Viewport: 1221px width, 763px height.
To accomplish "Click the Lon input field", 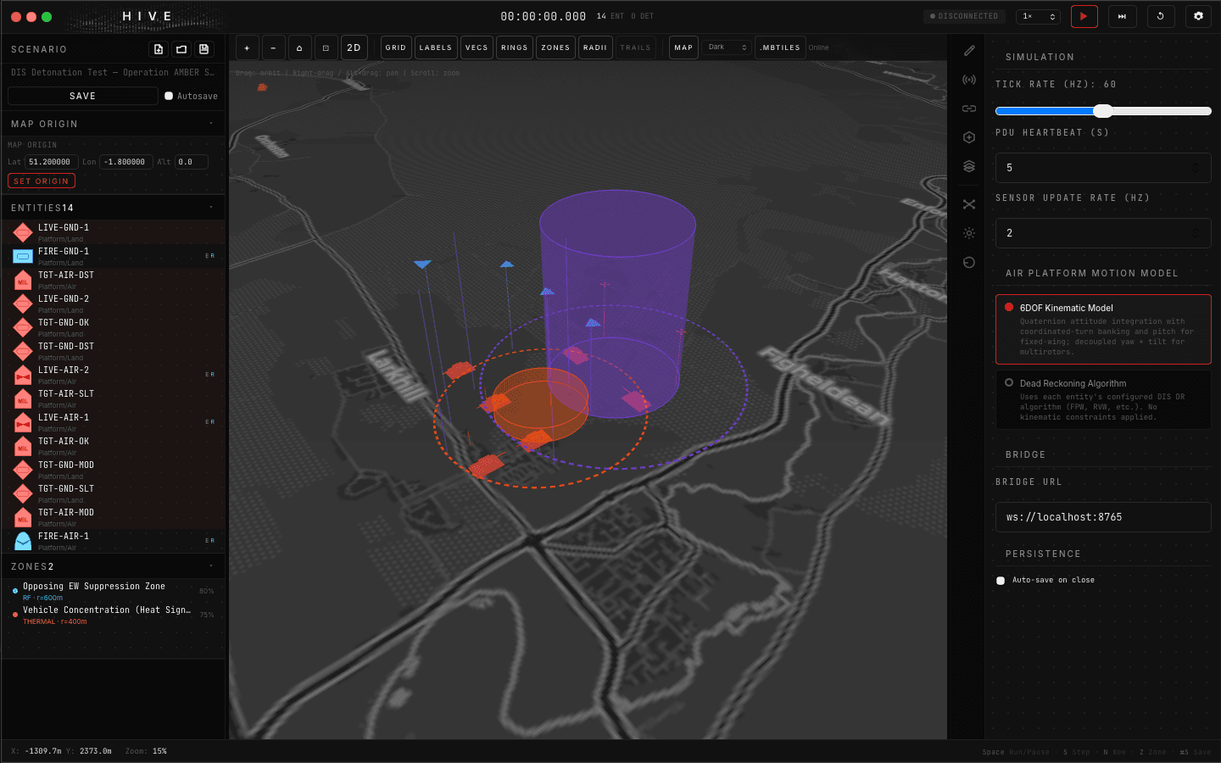I will [x=126, y=162].
